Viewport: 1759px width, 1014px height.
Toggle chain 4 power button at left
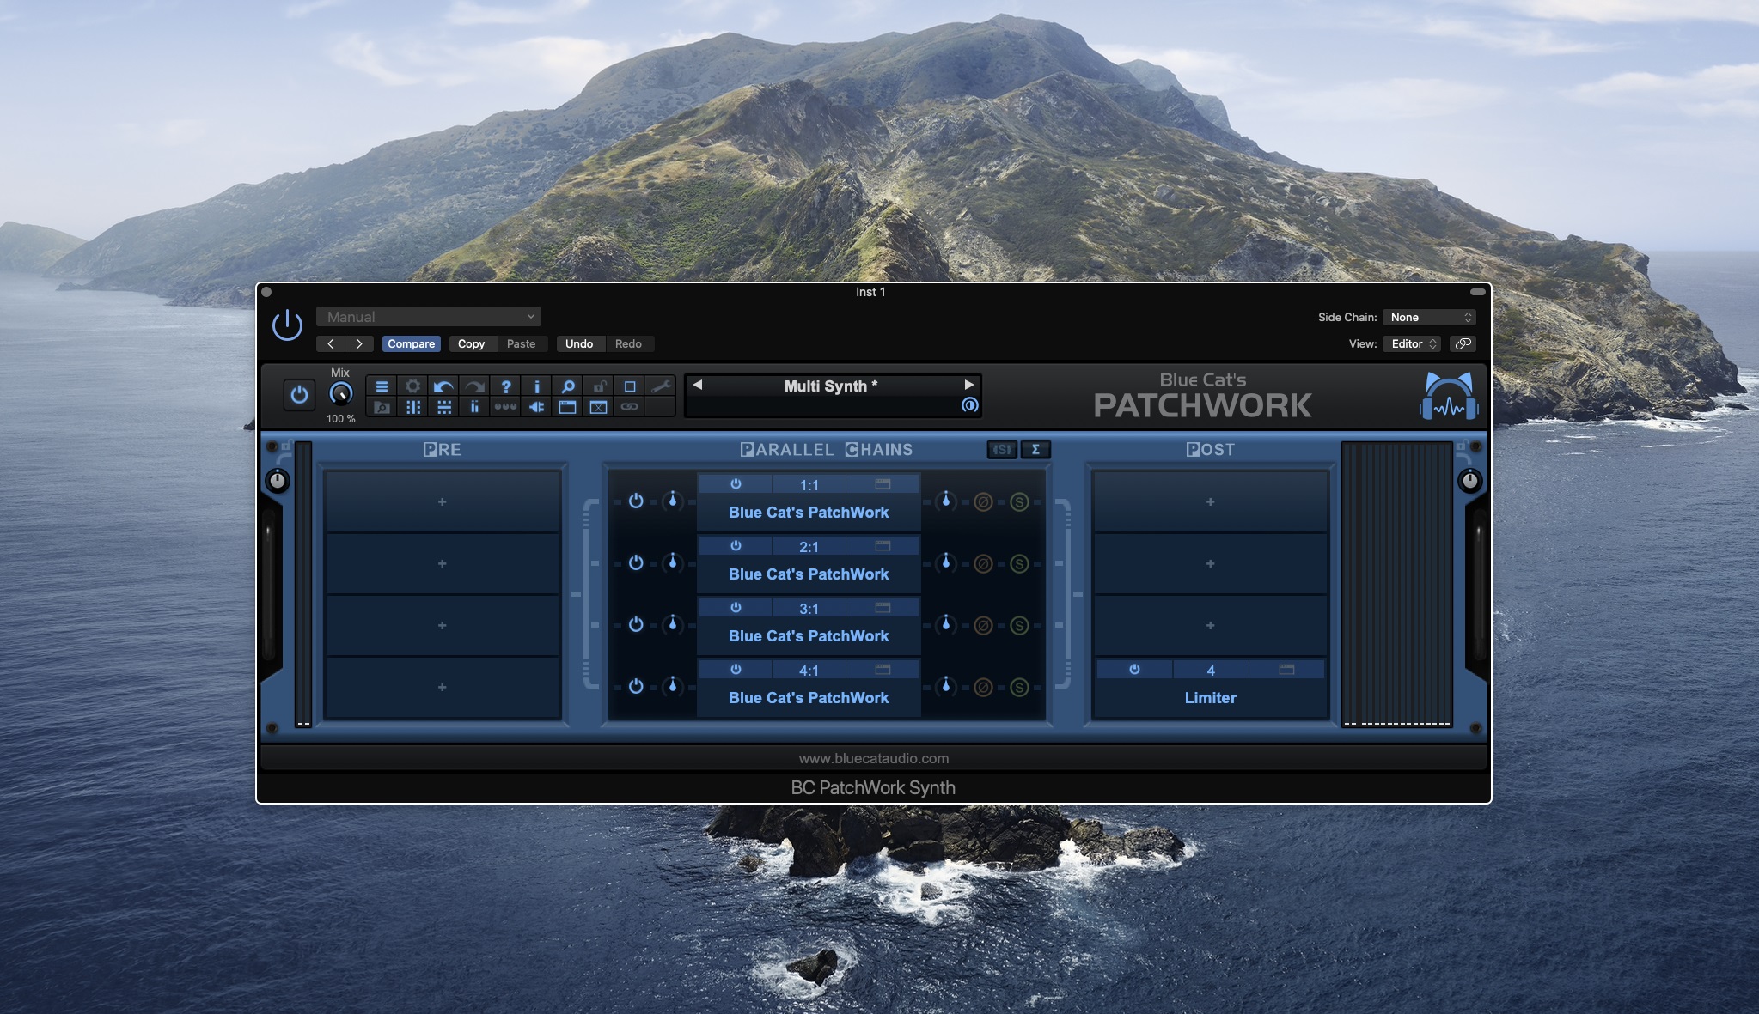pos(636,687)
